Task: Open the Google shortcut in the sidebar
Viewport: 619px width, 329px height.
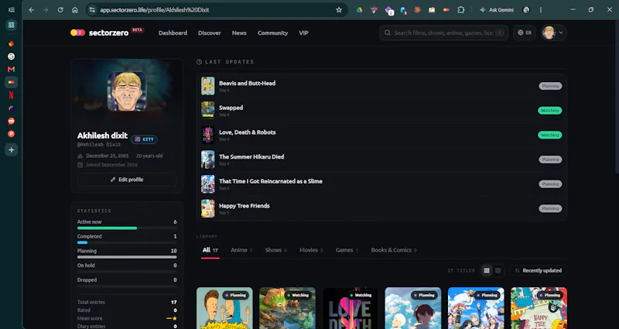Action: (x=11, y=57)
